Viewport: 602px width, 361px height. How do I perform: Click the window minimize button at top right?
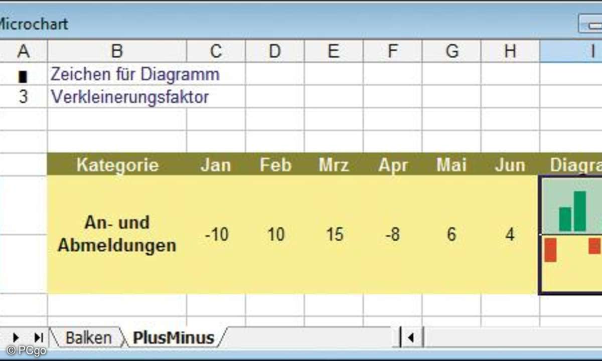click(x=591, y=24)
